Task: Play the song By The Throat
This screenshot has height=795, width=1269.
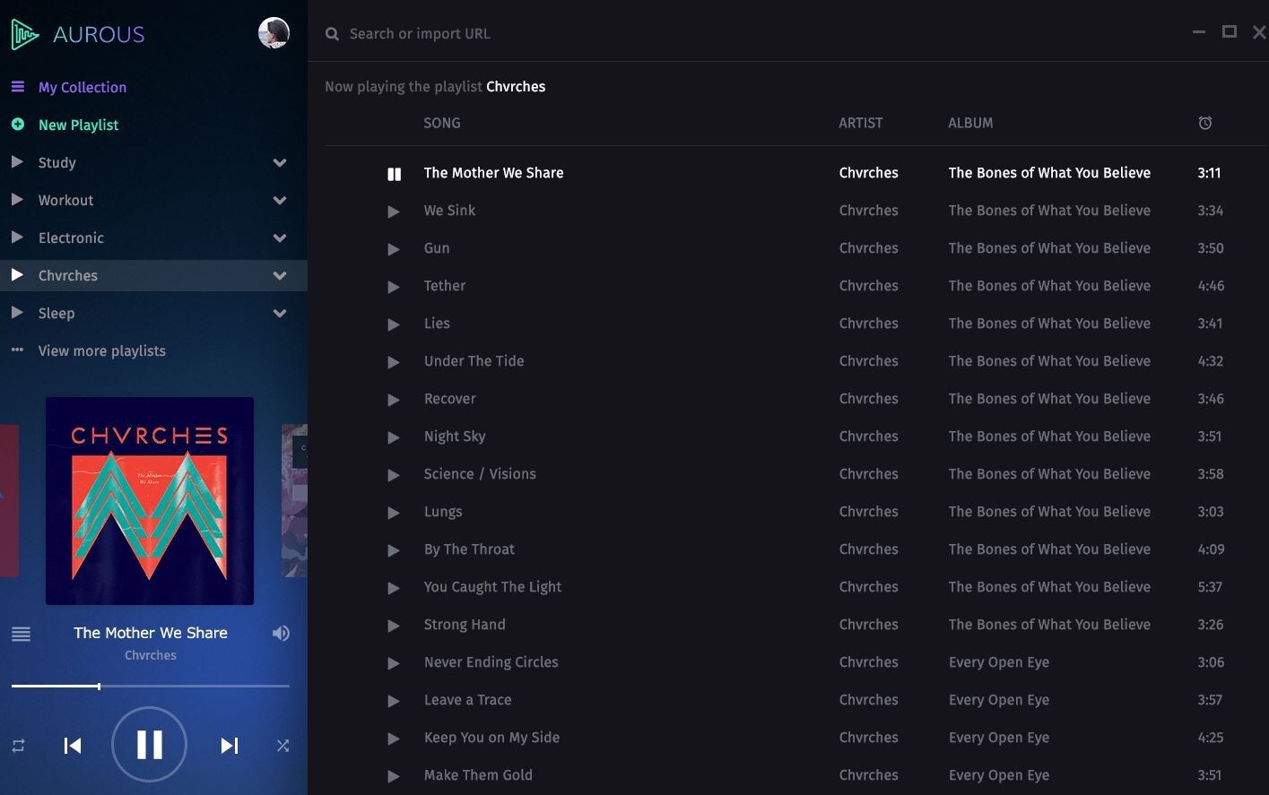Action: point(394,550)
